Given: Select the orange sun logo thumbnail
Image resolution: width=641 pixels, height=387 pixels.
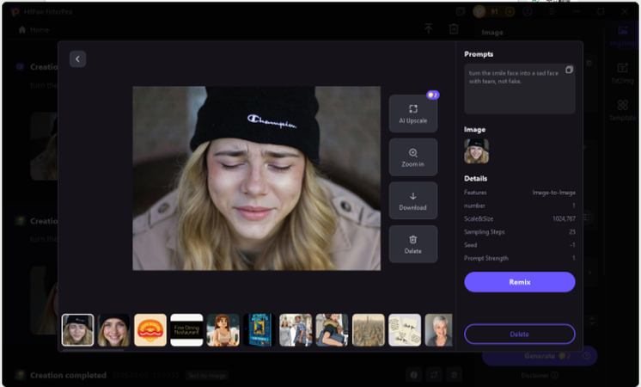Looking at the screenshot, I should pos(150,330).
